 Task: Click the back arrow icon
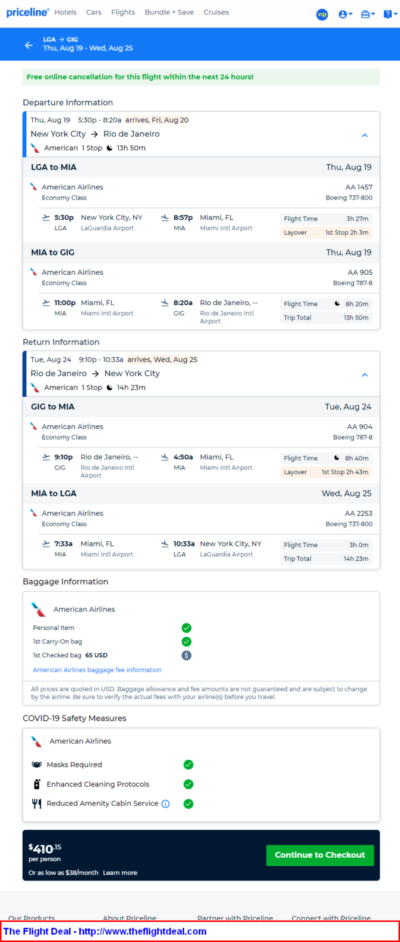point(29,45)
